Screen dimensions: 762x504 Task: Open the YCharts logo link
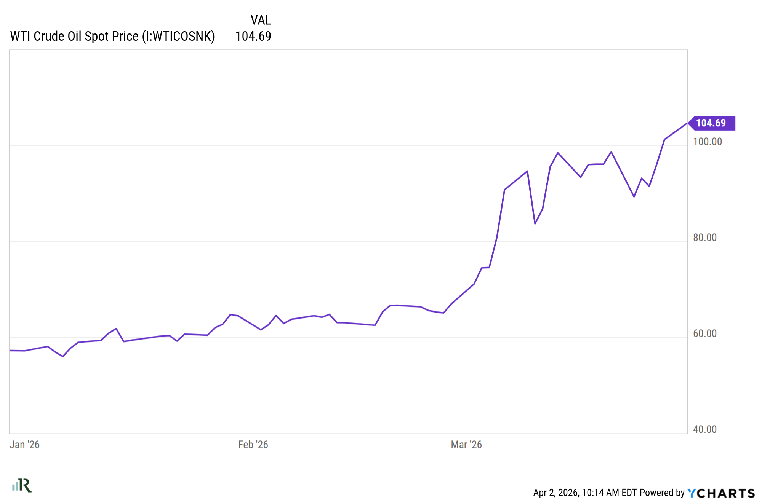pyautogui.click(x=721, y=493)
